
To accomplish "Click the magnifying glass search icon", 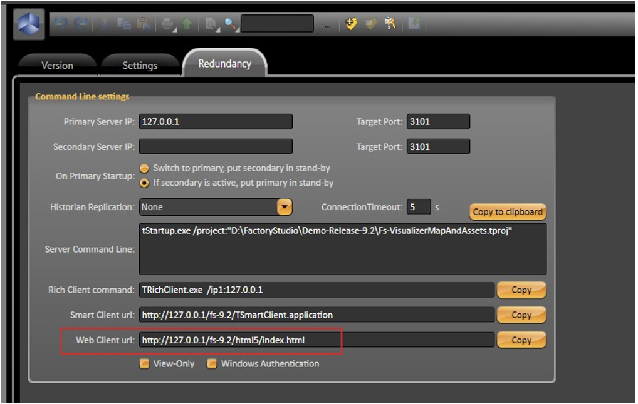I will point(231,24).
